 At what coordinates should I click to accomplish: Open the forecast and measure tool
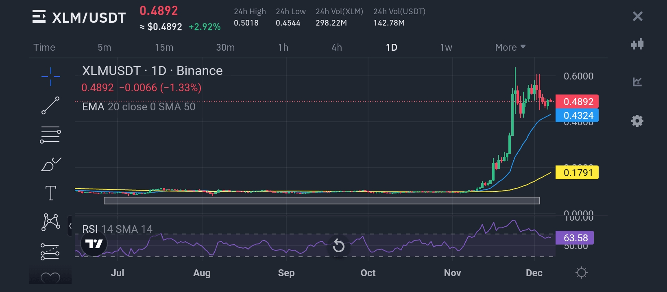[x=51, y=251]
